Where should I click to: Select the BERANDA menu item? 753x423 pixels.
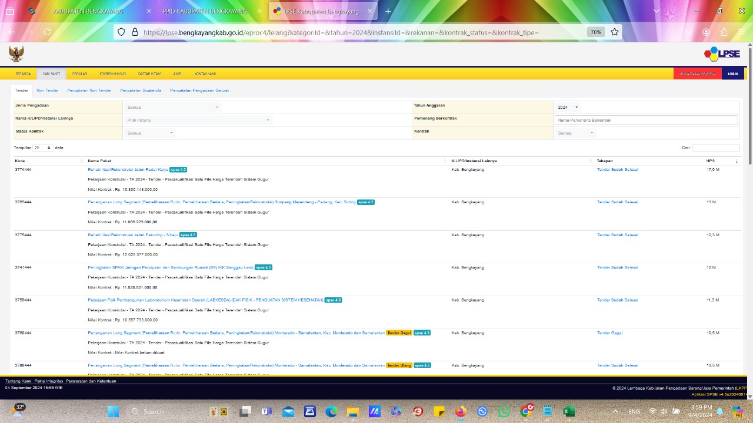coord(23,74)
